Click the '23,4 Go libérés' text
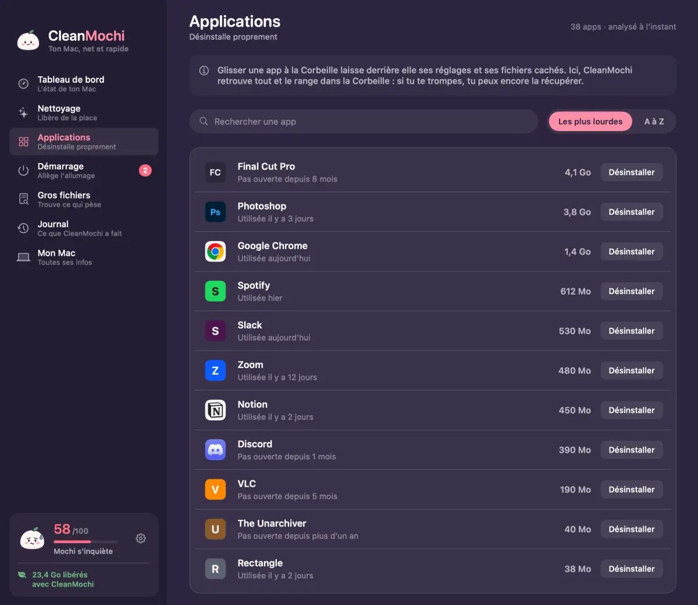This screenshot has width=698, height=605. click(x=60, y=575)
